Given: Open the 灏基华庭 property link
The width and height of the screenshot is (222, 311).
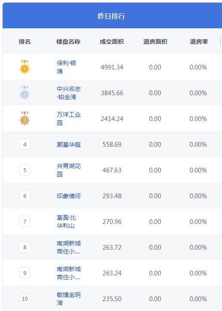Looking at the screenshot, I should click(x=69, y=145).
